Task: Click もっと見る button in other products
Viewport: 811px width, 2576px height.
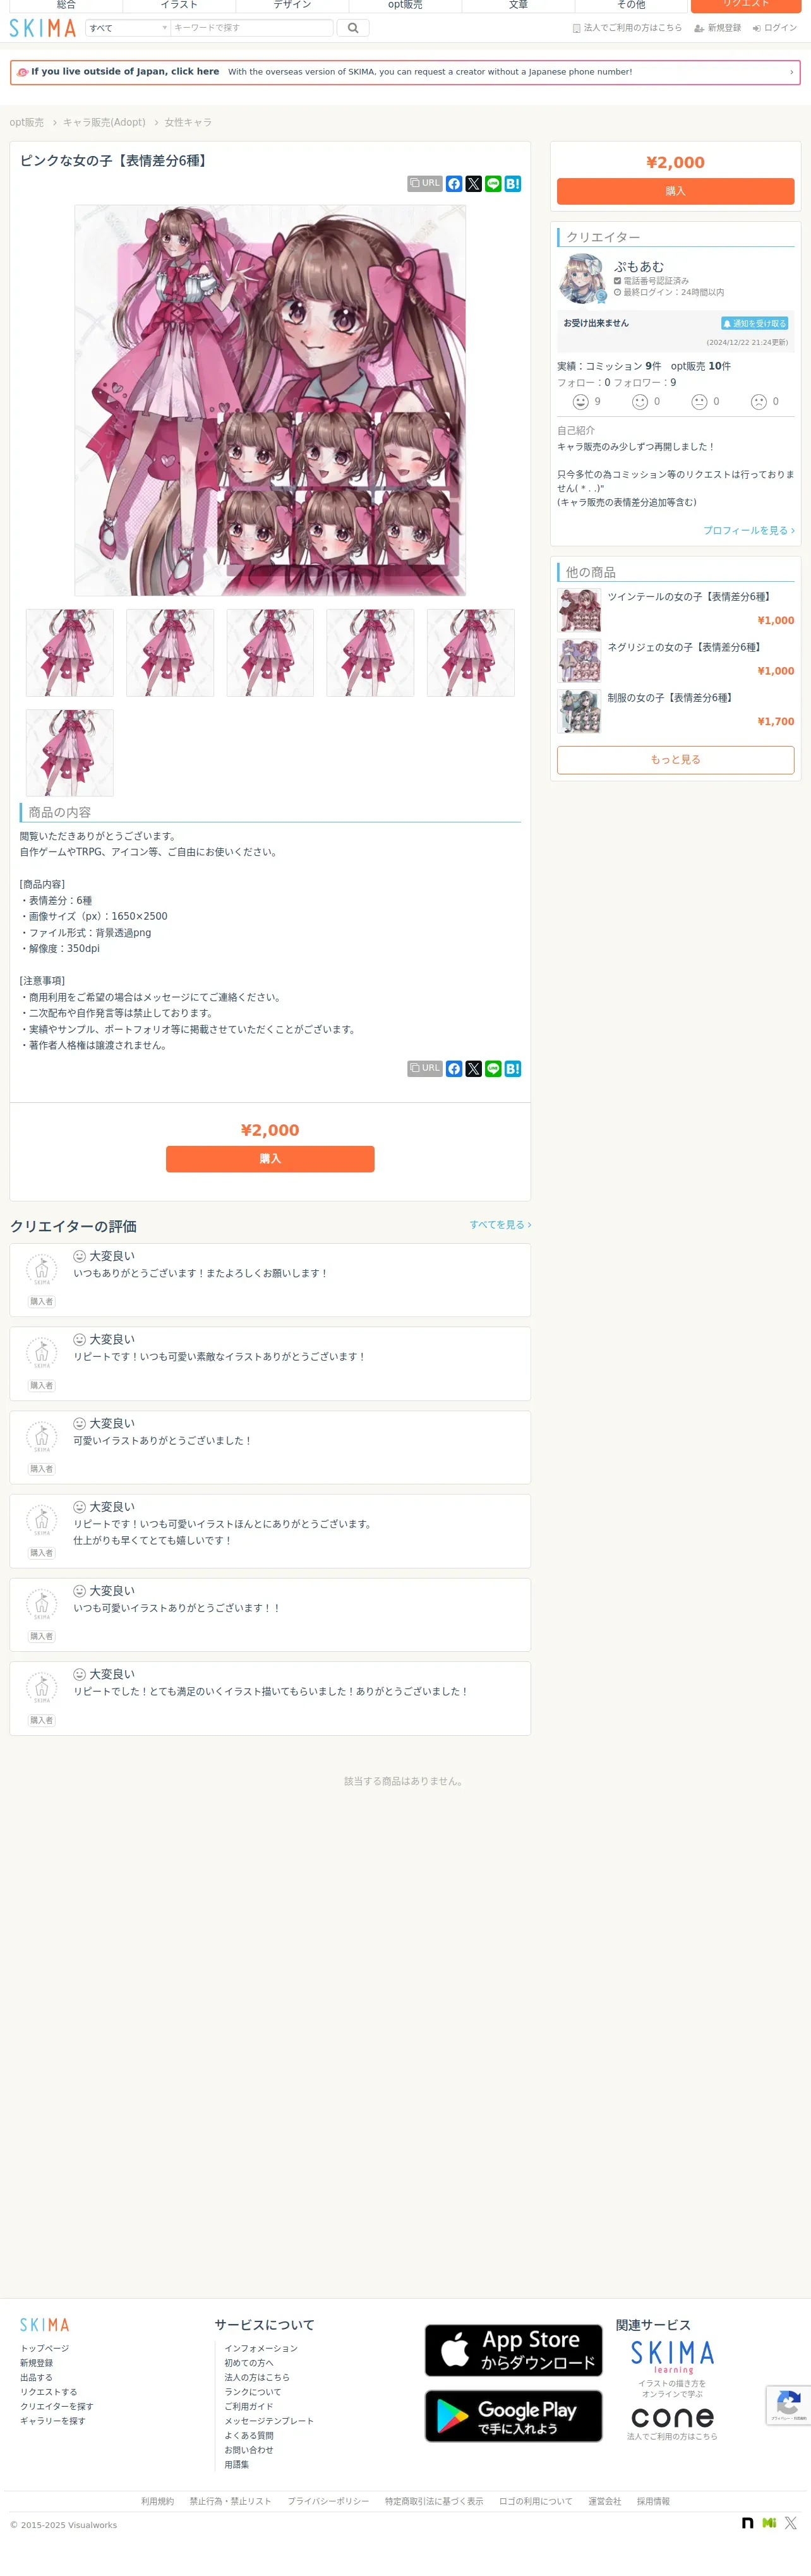Action: click(x=675, y=760)
